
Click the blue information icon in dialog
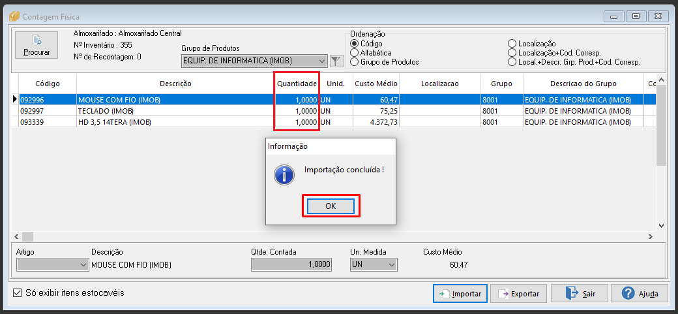coord(284,176)
